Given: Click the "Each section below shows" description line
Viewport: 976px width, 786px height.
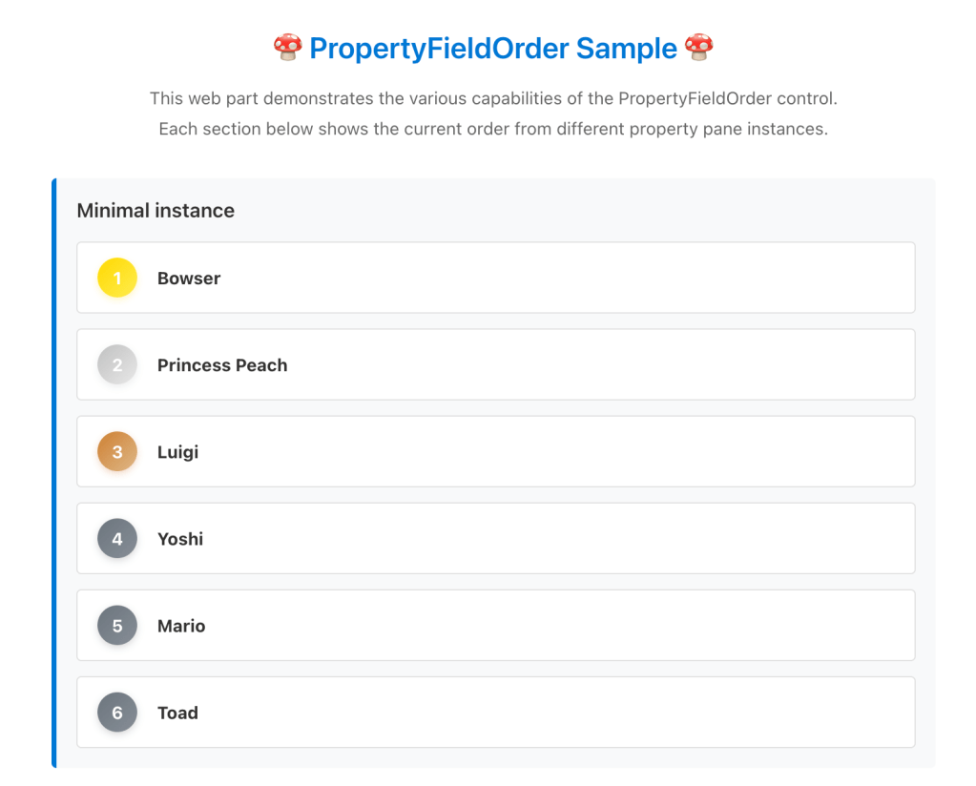Looking at the screenshot, I should (493, 129).
